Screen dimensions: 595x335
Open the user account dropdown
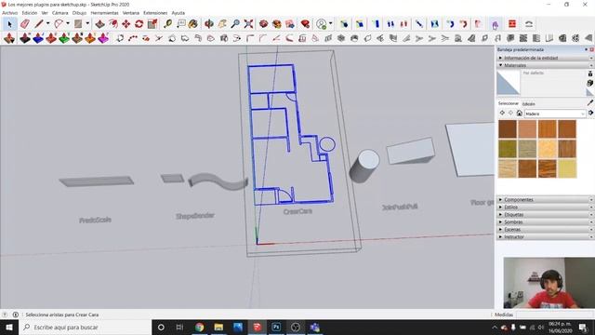coord(331,23)
